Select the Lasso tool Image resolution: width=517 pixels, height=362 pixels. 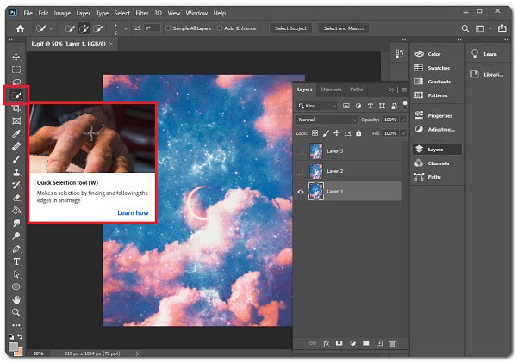[x=16, y=82]
